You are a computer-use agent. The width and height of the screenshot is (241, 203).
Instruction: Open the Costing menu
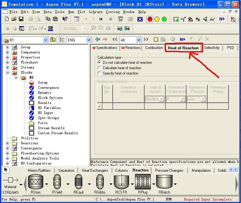(x=113, y=12)
